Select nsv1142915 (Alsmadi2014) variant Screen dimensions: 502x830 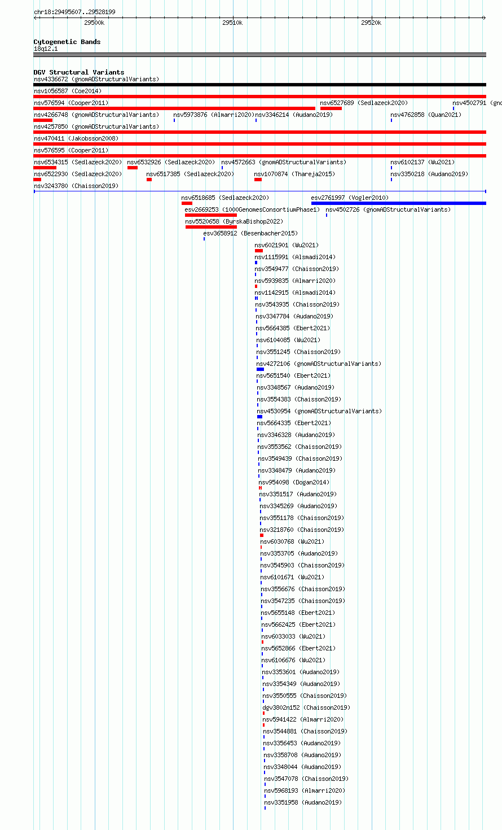pyautogui.click(x=295, y=292)
